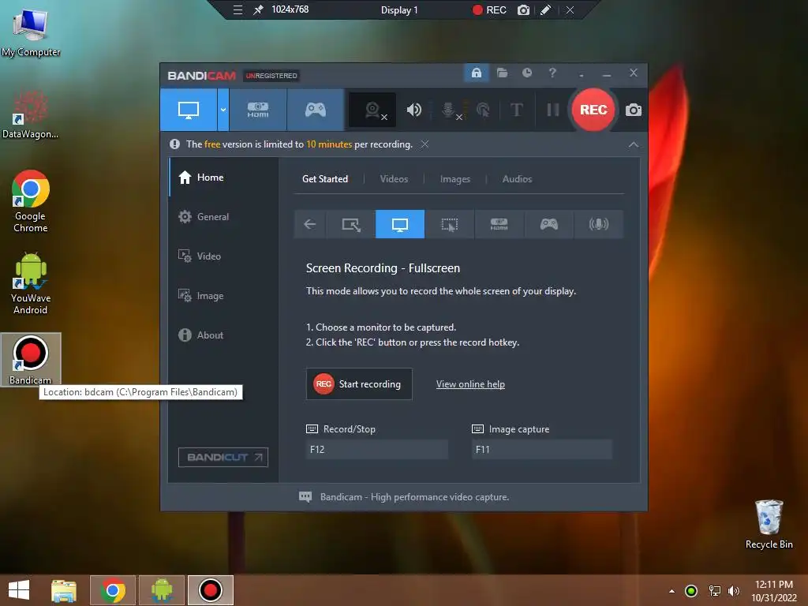The height and width of the screenshot is (606, 808).
Task: Select audio only recording mode icon
Action: pyautogui.click(x=598, y=224)
